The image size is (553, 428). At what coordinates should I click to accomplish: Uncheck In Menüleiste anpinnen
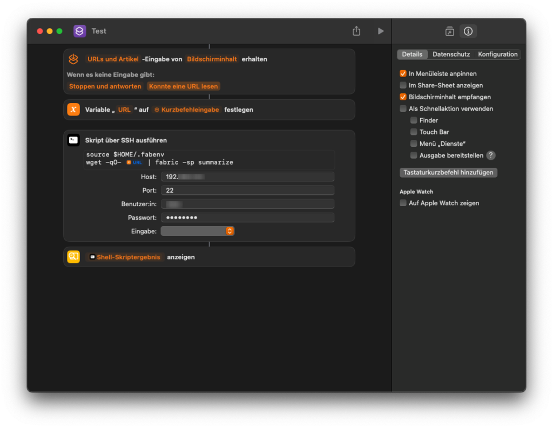click(x=403, y=74)
